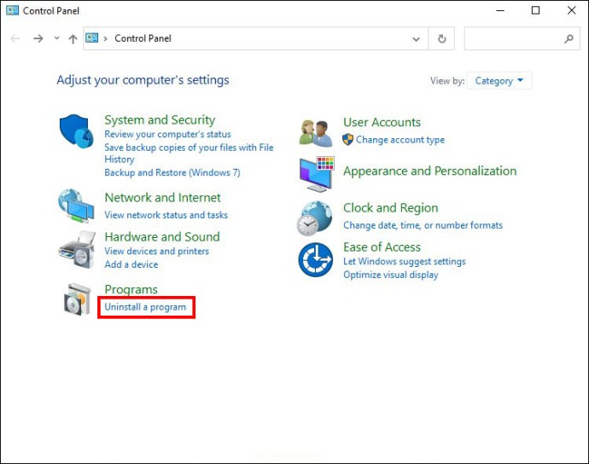589x464 pixels.
Task: Click the Control Panel icon in address bar
Action: [x=92, y=38]
